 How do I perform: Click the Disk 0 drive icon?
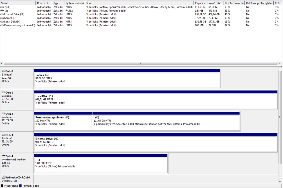4,71
